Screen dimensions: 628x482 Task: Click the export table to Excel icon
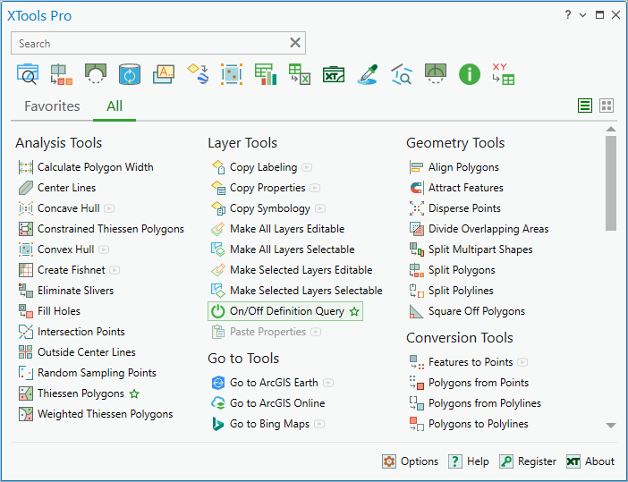coord(300,74)
